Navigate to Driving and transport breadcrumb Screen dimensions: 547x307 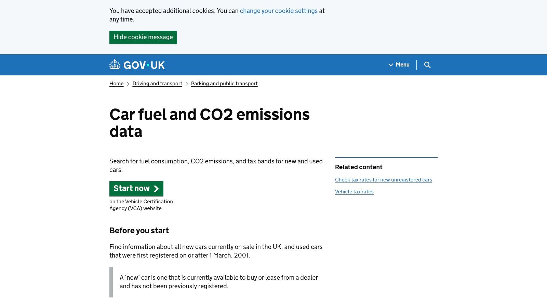[x=157, y=84]
